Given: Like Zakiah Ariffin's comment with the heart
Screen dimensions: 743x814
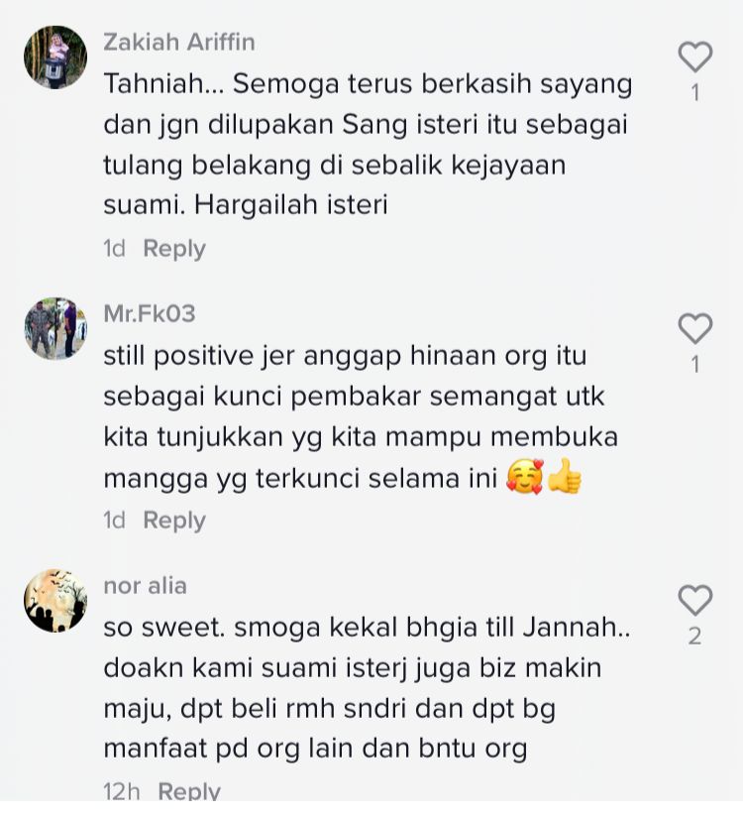Looking at the screenshot, I should tap(694, 57).
